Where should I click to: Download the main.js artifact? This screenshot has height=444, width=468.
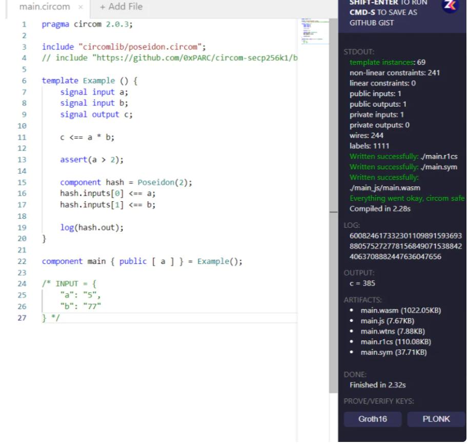click(387, 321)
